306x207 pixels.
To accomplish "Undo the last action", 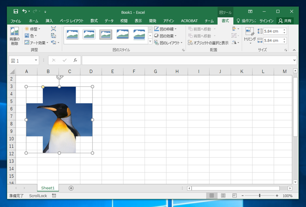I will (24, 11).
